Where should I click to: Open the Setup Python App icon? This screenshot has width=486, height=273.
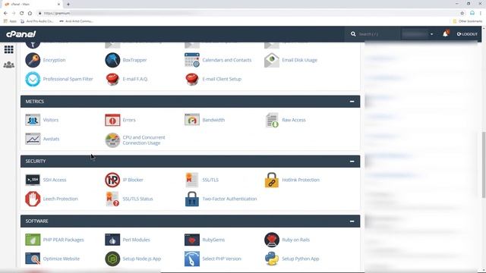(272, 259)
